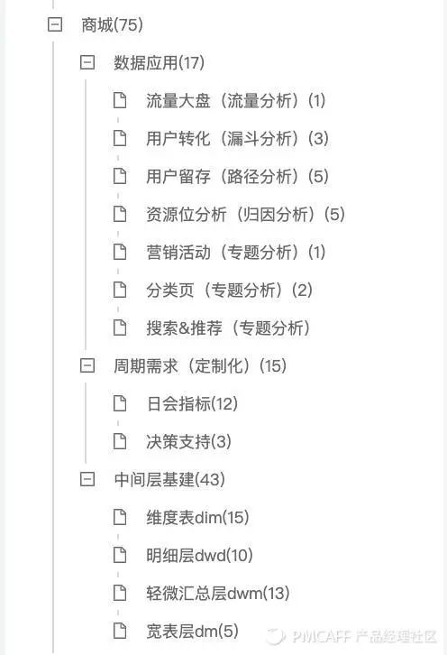Click the document icon beside 维度表dim(15)
The height and width of the screenshot is (655, 447).
[120, 517]
